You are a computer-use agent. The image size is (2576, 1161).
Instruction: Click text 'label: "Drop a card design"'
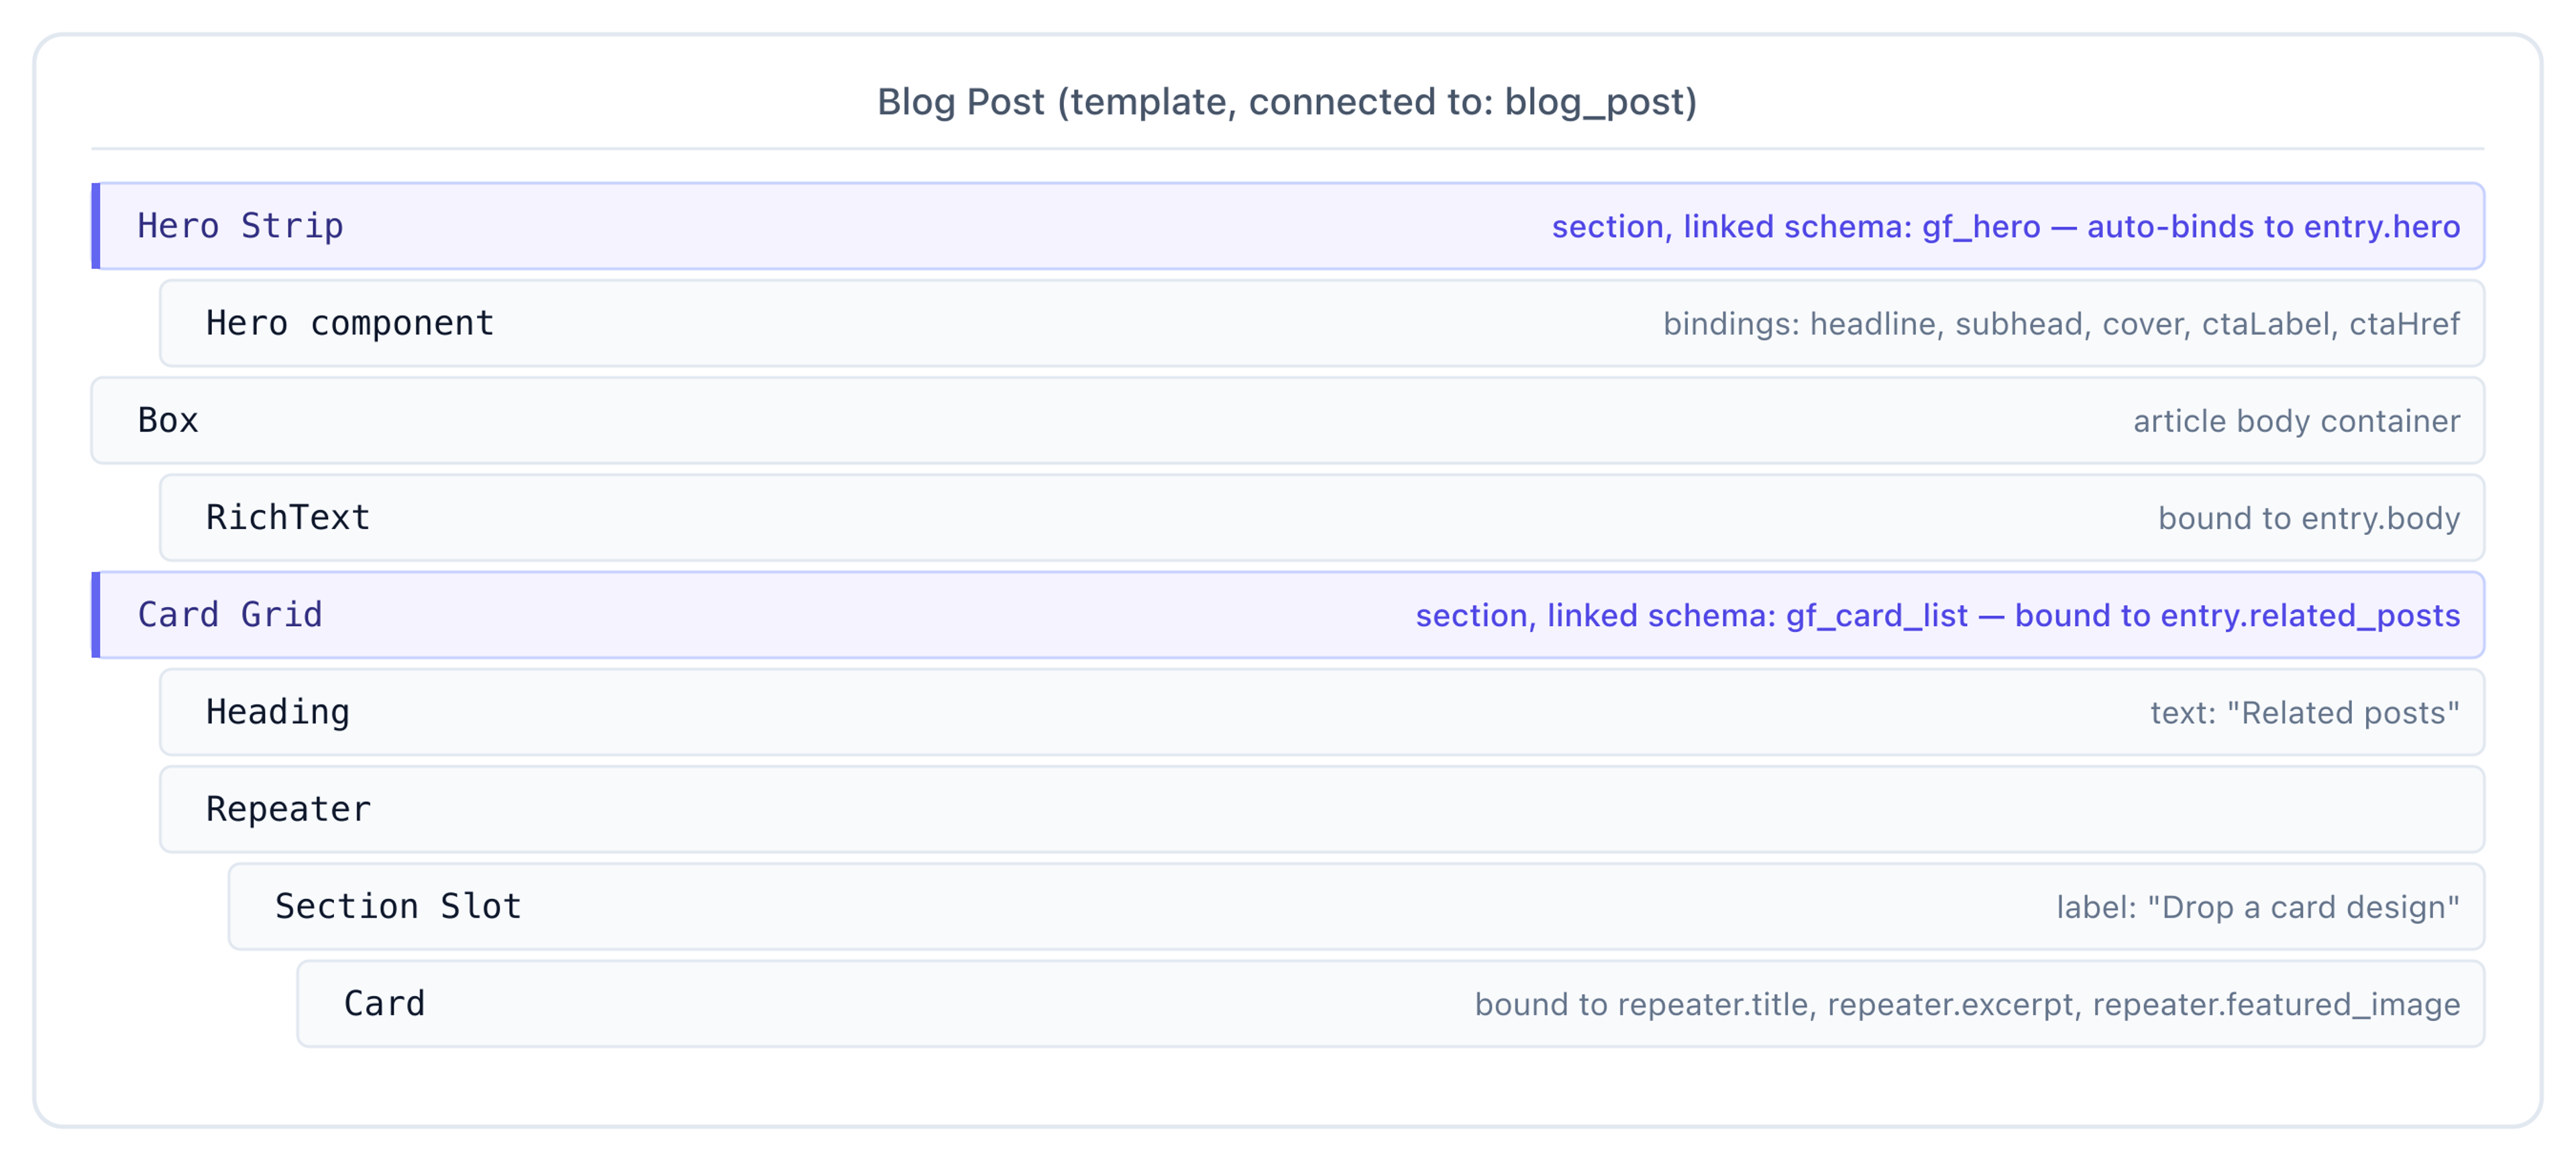click(x=2258, y=907)
